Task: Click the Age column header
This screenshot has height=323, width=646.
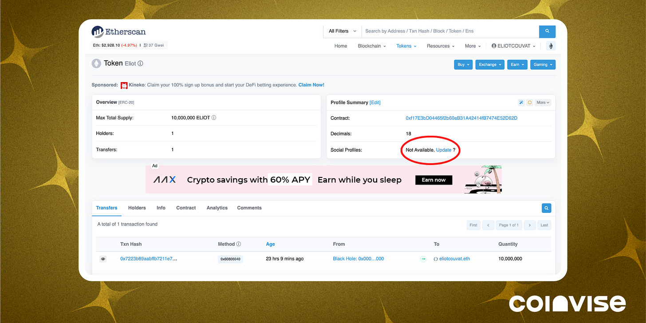Action: pos(270,244)
